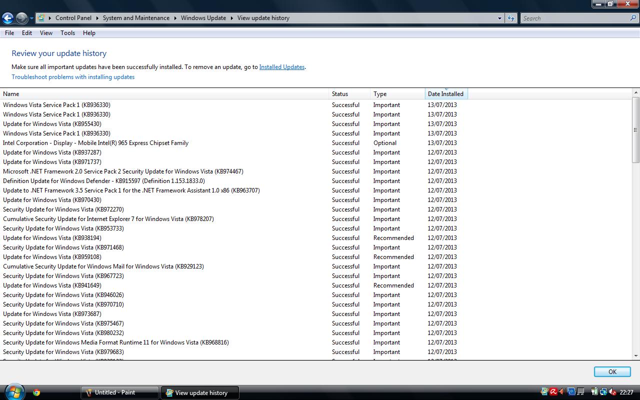Viewport: 640px width, 400px height.
Task: Click the grey dual-monitor tray icon
Action: 580,392
